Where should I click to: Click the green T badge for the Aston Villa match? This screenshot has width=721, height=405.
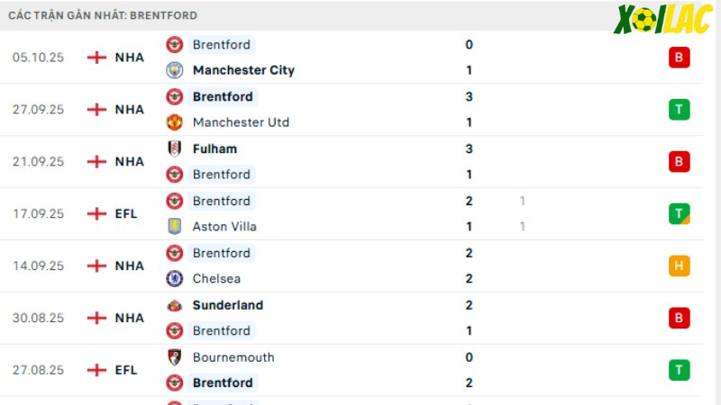point(680,213)
